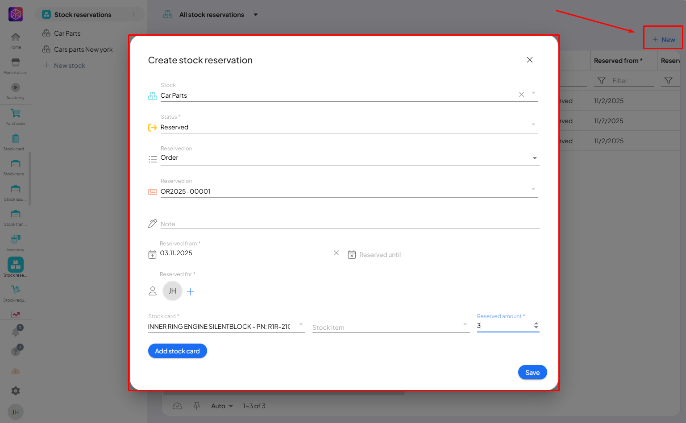
Task: Select Cars parts New york stock
Action: (x=83, y=50)
